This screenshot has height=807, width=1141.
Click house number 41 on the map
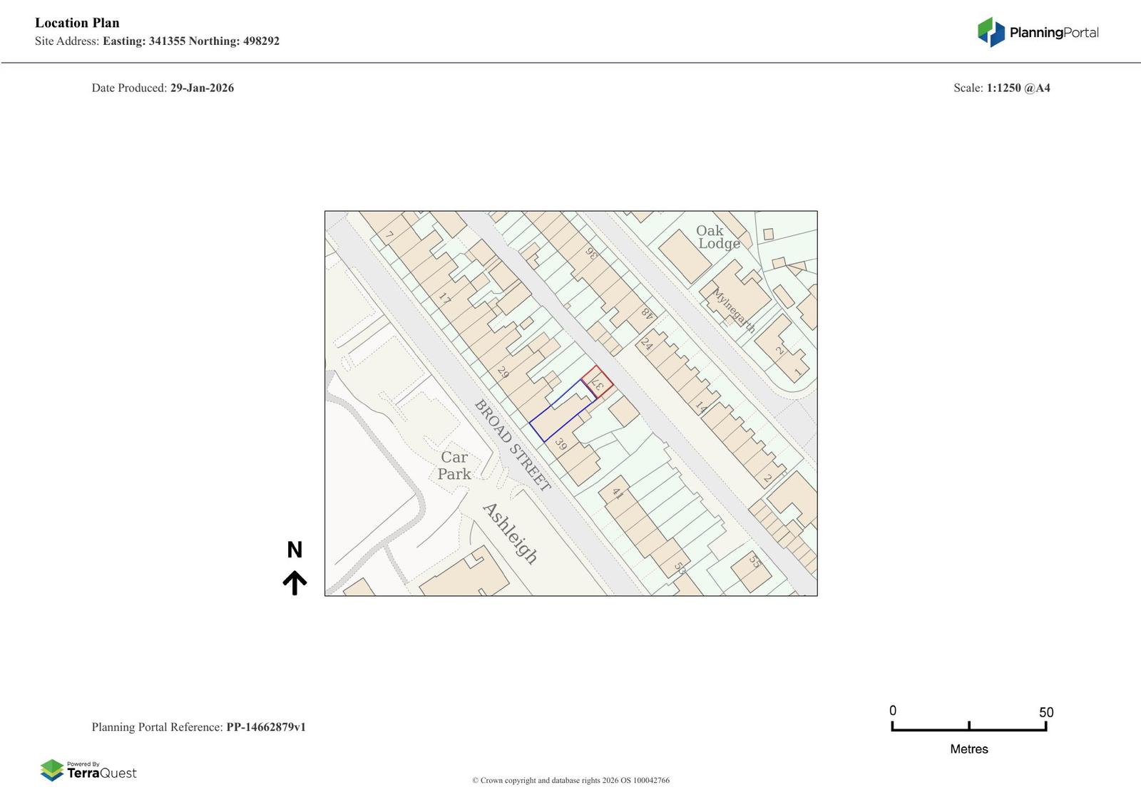click(618, 493)
